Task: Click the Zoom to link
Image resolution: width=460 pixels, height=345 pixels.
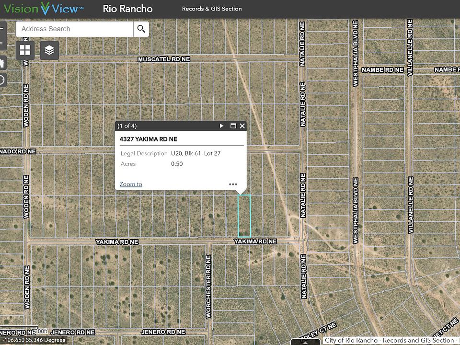Action: point(131,184)
